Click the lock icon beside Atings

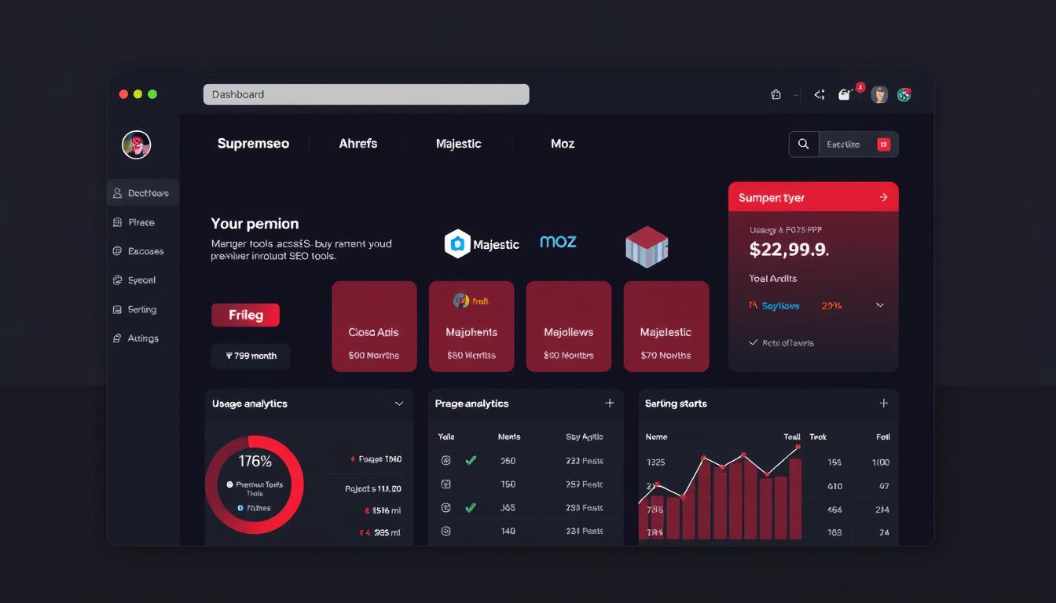(117, 338)
